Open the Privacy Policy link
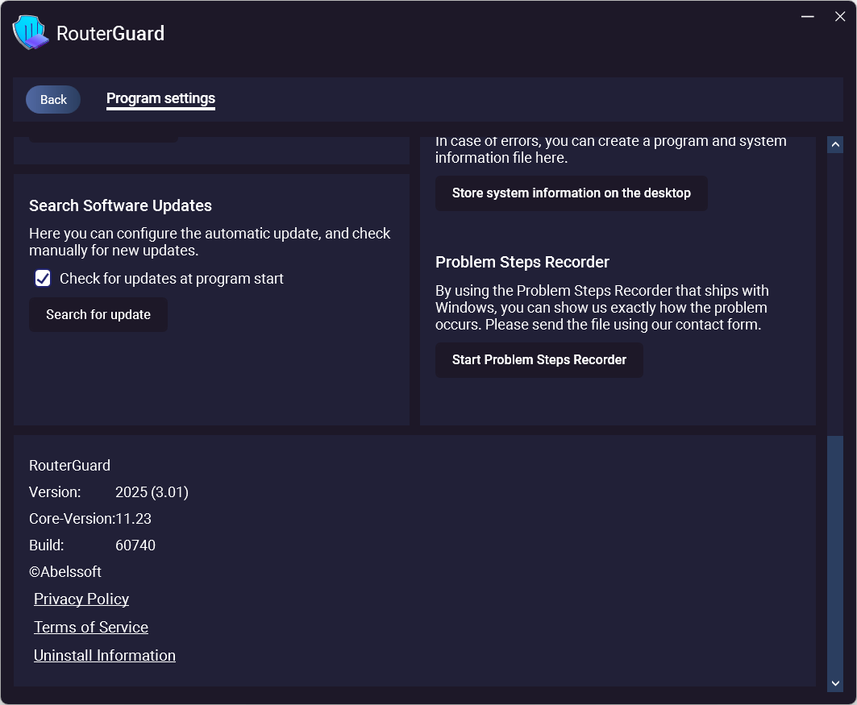 click(x=81, y=599)
